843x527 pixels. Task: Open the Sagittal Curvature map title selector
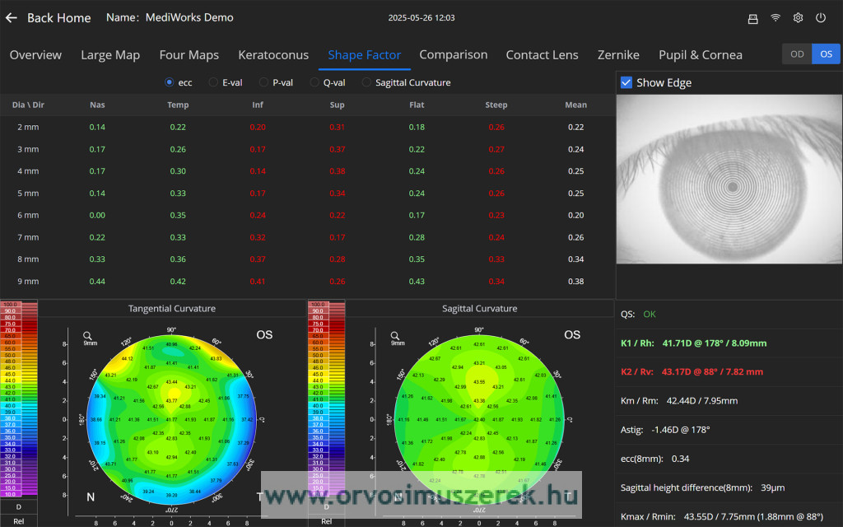point(479,309)
